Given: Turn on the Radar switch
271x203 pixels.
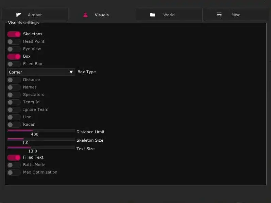Looking at the screenshot, I should pyautogui.click(x=14, y=124).
